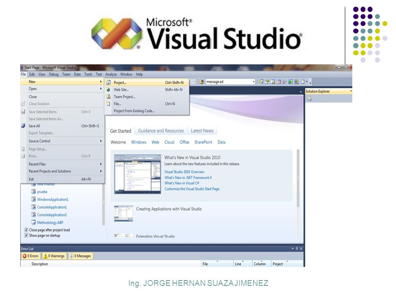Open the Analyze menu
The height and width of the screenshot is (297, 396).
(x=111, y=74)
